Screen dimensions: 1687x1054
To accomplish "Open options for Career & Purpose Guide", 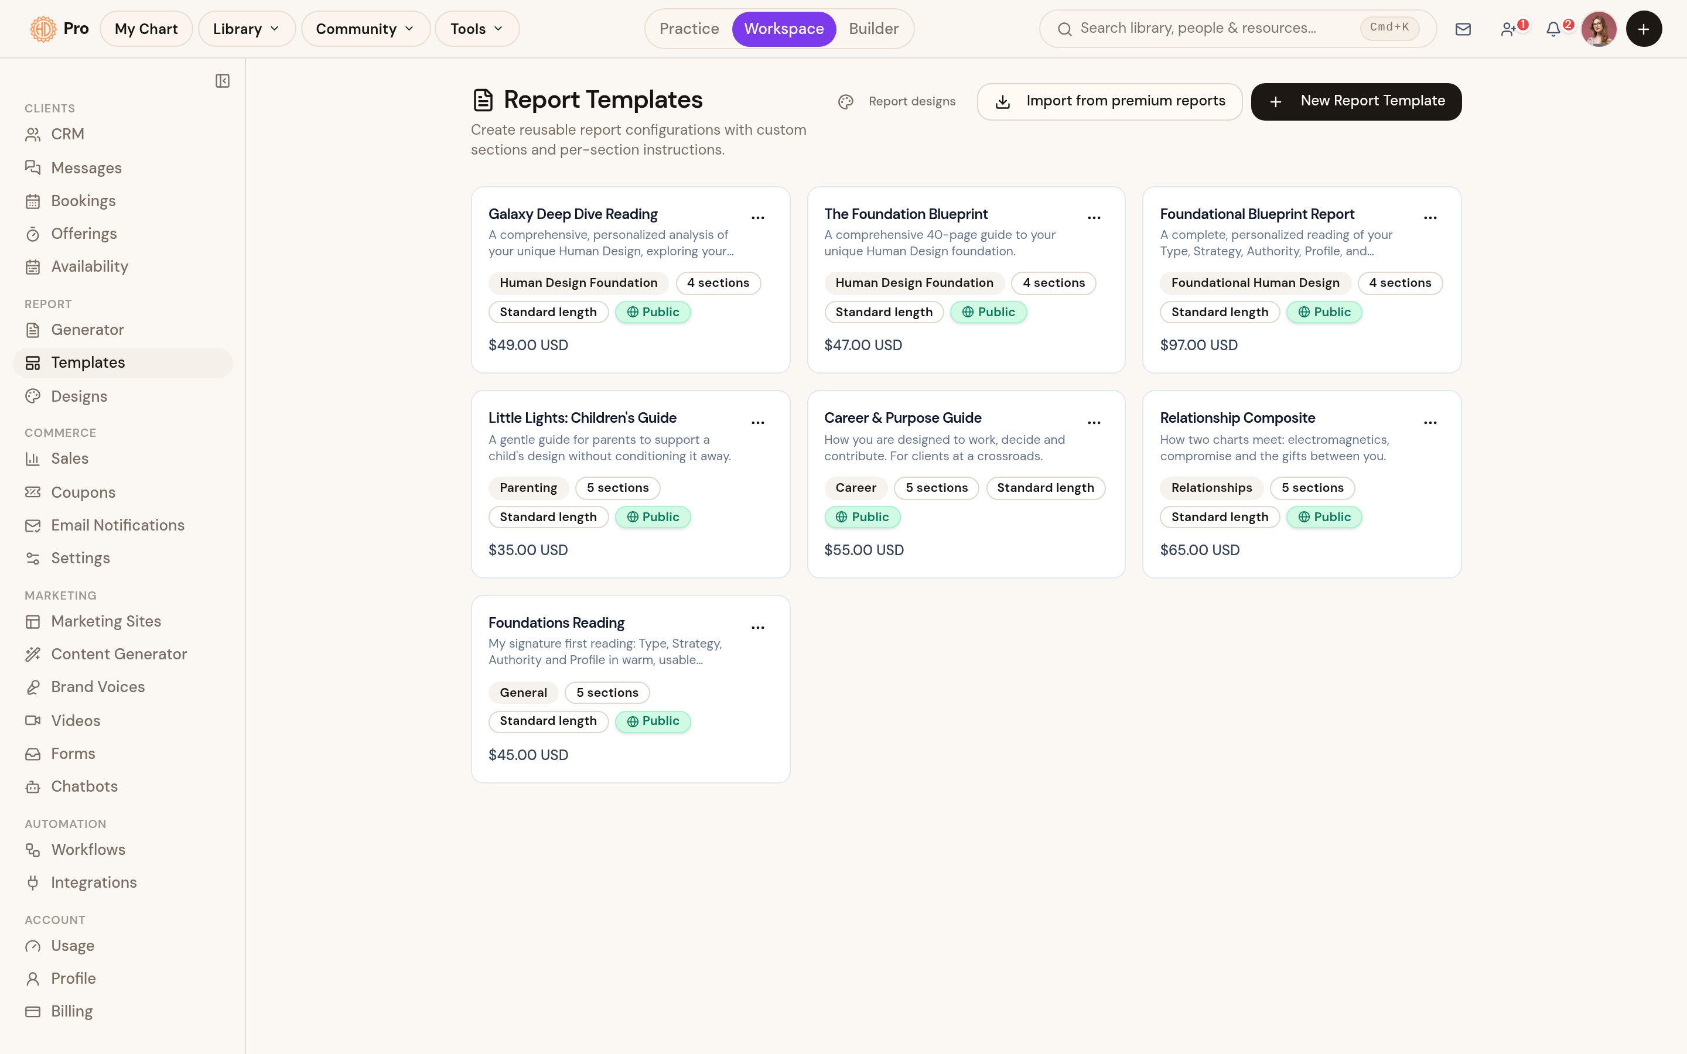I will (x=1094, y=422).
